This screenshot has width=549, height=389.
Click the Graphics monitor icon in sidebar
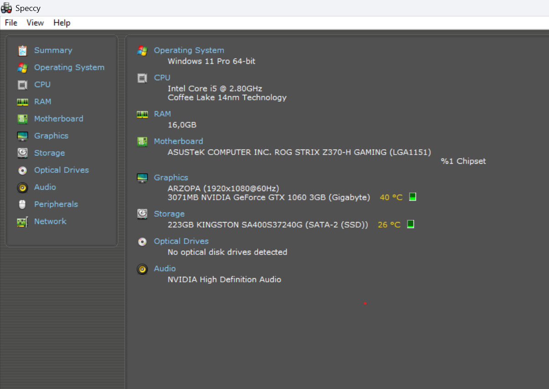point(22,136)
